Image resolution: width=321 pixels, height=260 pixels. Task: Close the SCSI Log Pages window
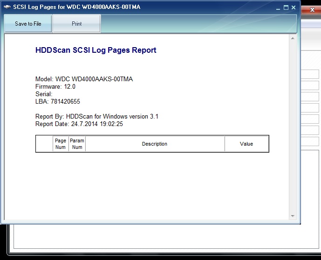tap(294, 7)
